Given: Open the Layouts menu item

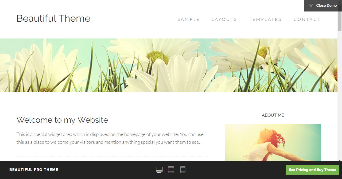Looking at the screenshot, I should pos(224,19).
